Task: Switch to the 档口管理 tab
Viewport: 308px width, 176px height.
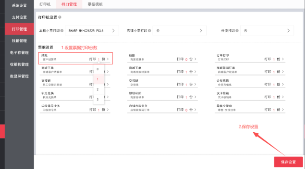Action: [x=69, y=4]
